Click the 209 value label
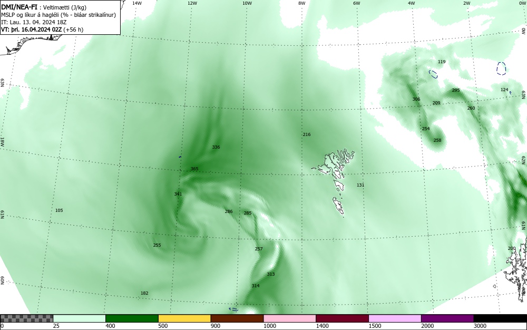Image resolution: width=527 pixels, height=330 pixels. [436, 103]
